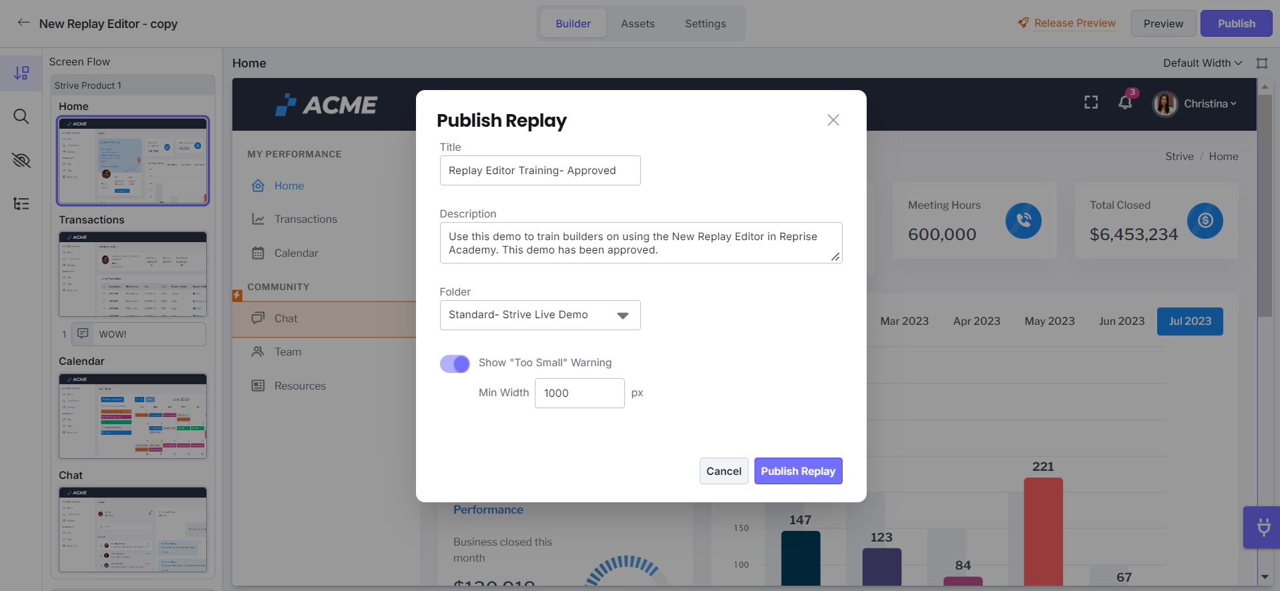The image size is (1280, 591).
Task: Click the comment icon beside WOW! note
Action: 83,334
